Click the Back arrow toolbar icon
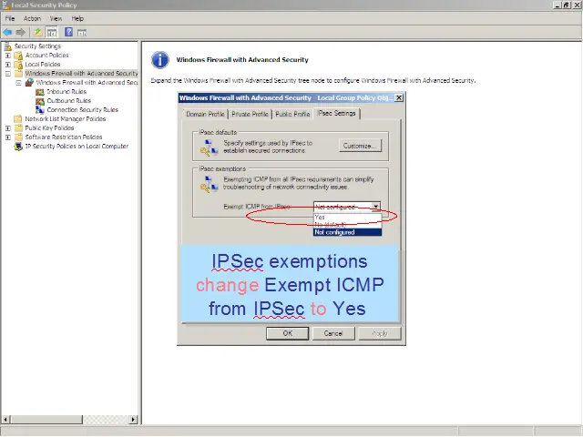 [7, 33]
